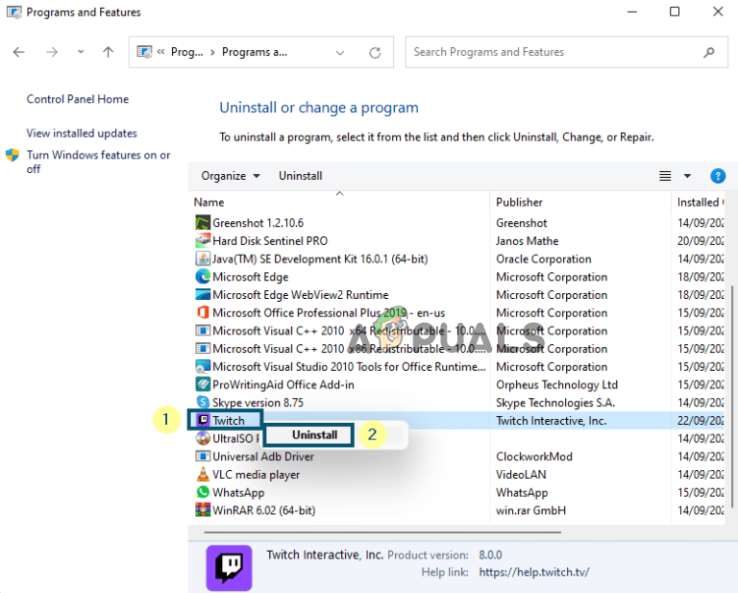Image resolution: width=738 pixels, height=593 pixels.
Task: Click the Twitch Interactive, Inc. publisher cell
Action: 552,420
